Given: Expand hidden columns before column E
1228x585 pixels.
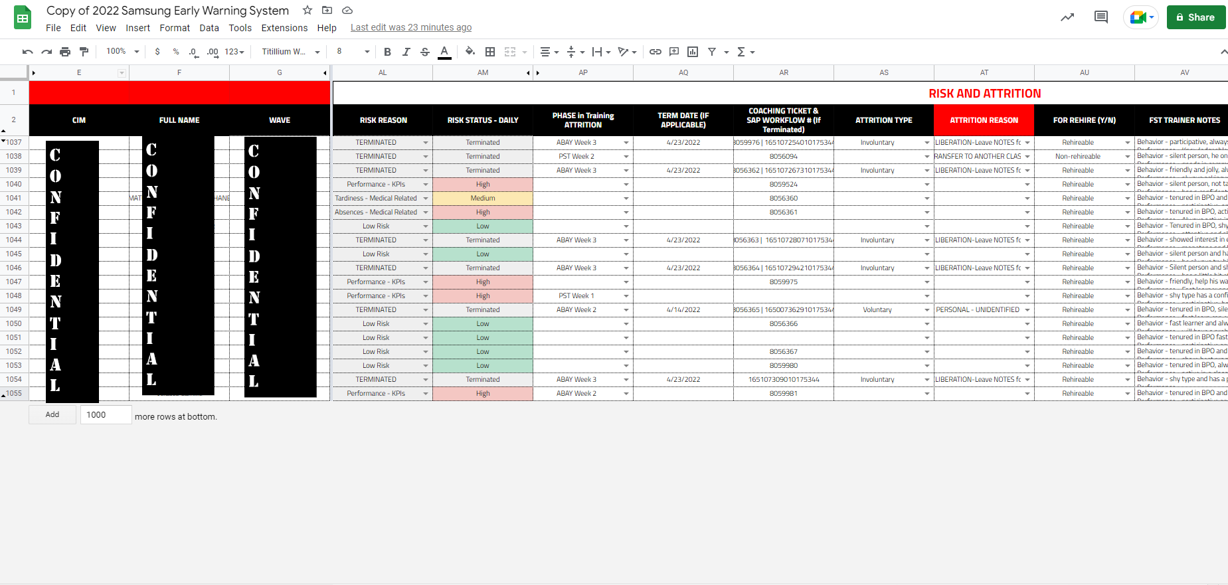Looking at the screenshot, I should click(x=33, y=73).
